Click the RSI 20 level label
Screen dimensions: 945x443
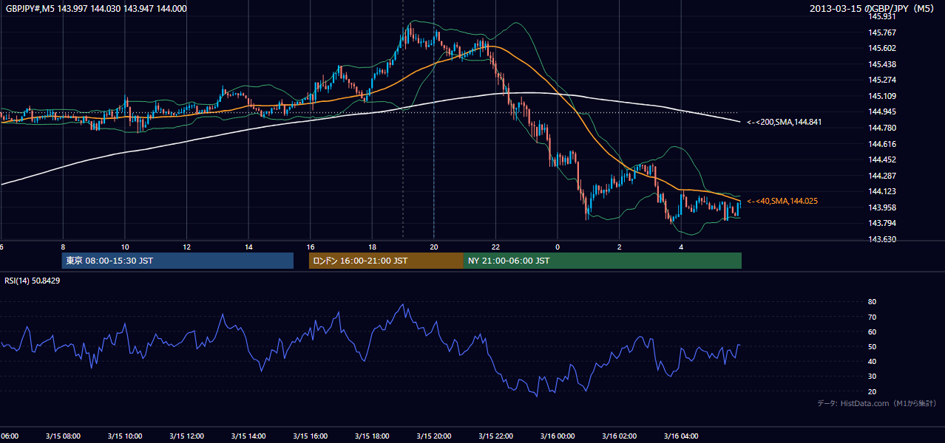tap(872, 391)
